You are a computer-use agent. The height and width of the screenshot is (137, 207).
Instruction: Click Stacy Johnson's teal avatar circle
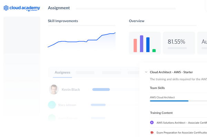[x=52, y=105]
